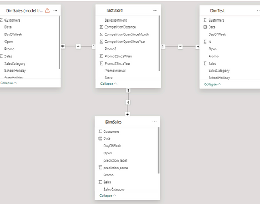The width and height of the screenshot is (260, 204).
Task: Click the FactStore field list scrollbar
Action: click(x=160, y=44)
